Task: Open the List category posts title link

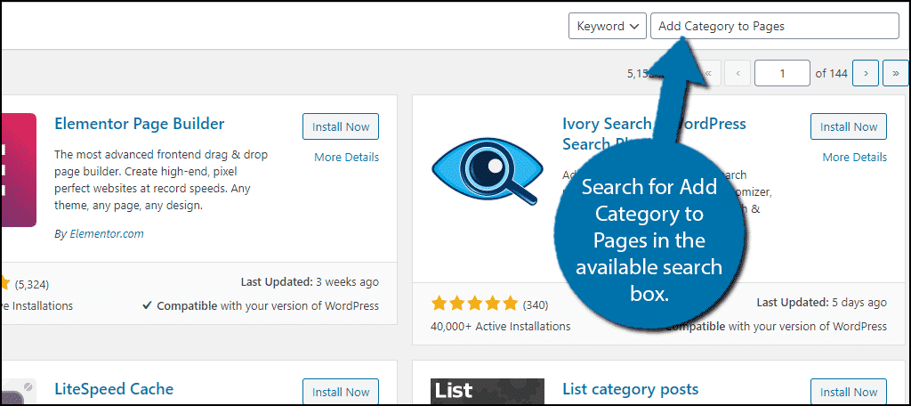Action: [631, 388]
